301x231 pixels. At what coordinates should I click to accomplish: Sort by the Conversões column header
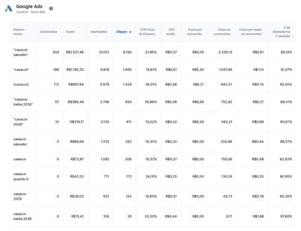(49, 32)
